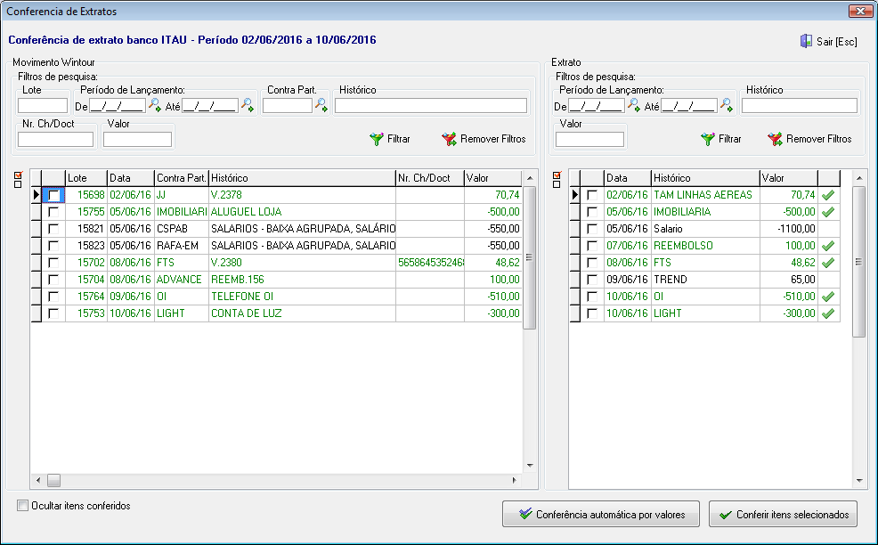Image resolution: width=878 pixels, height=545 pixels.
Task: Tick checkbox for lote 15823 RAFA-EM
Action: 53,245
